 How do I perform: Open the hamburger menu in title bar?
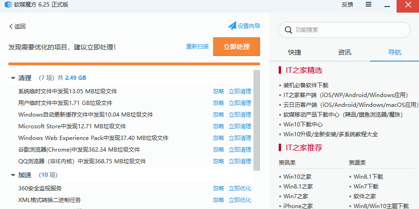[x=368, y=4]
